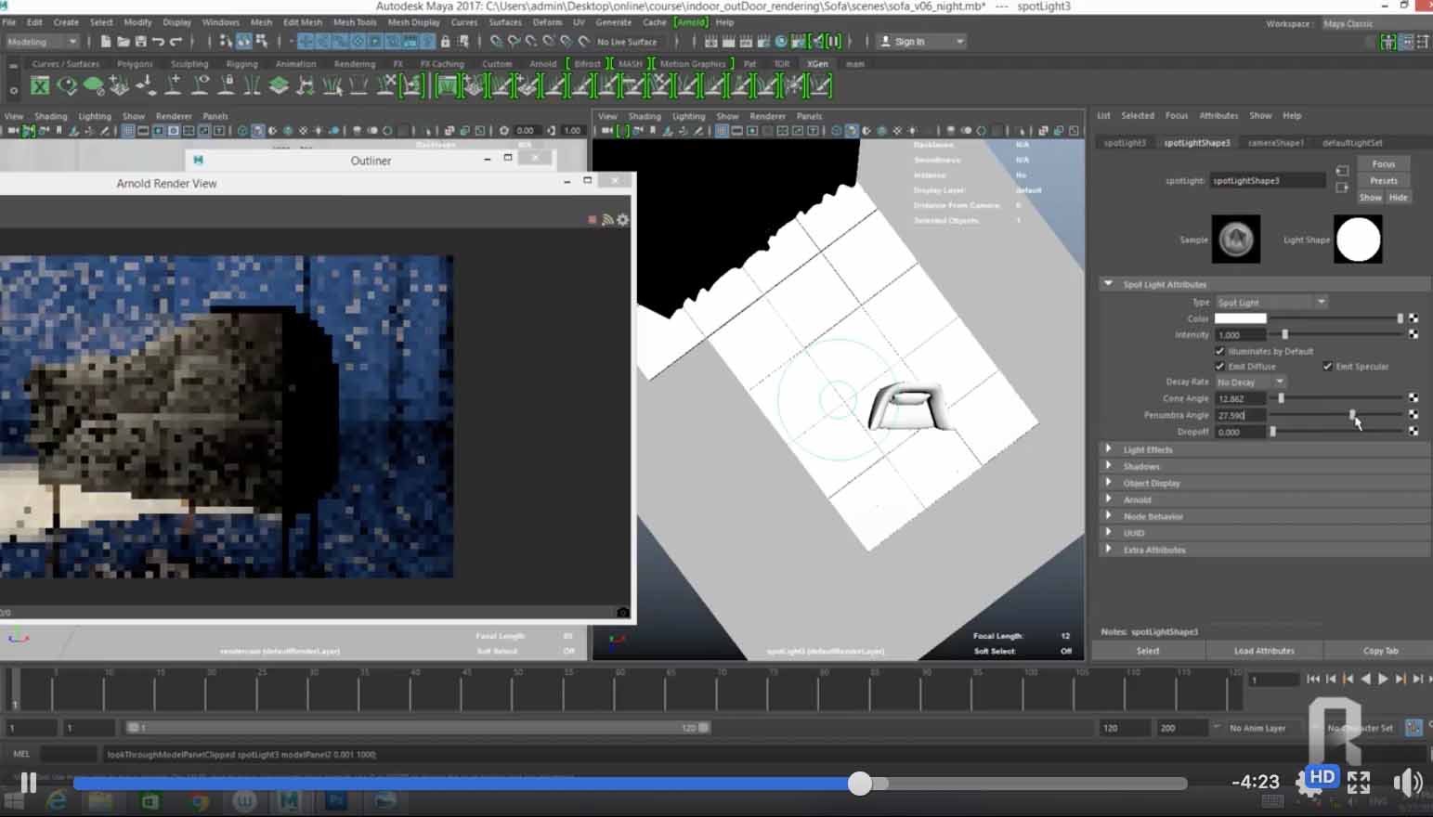
Task: Toggle the Emit Diffuse checkbox
Action: tap(1219, 367)
